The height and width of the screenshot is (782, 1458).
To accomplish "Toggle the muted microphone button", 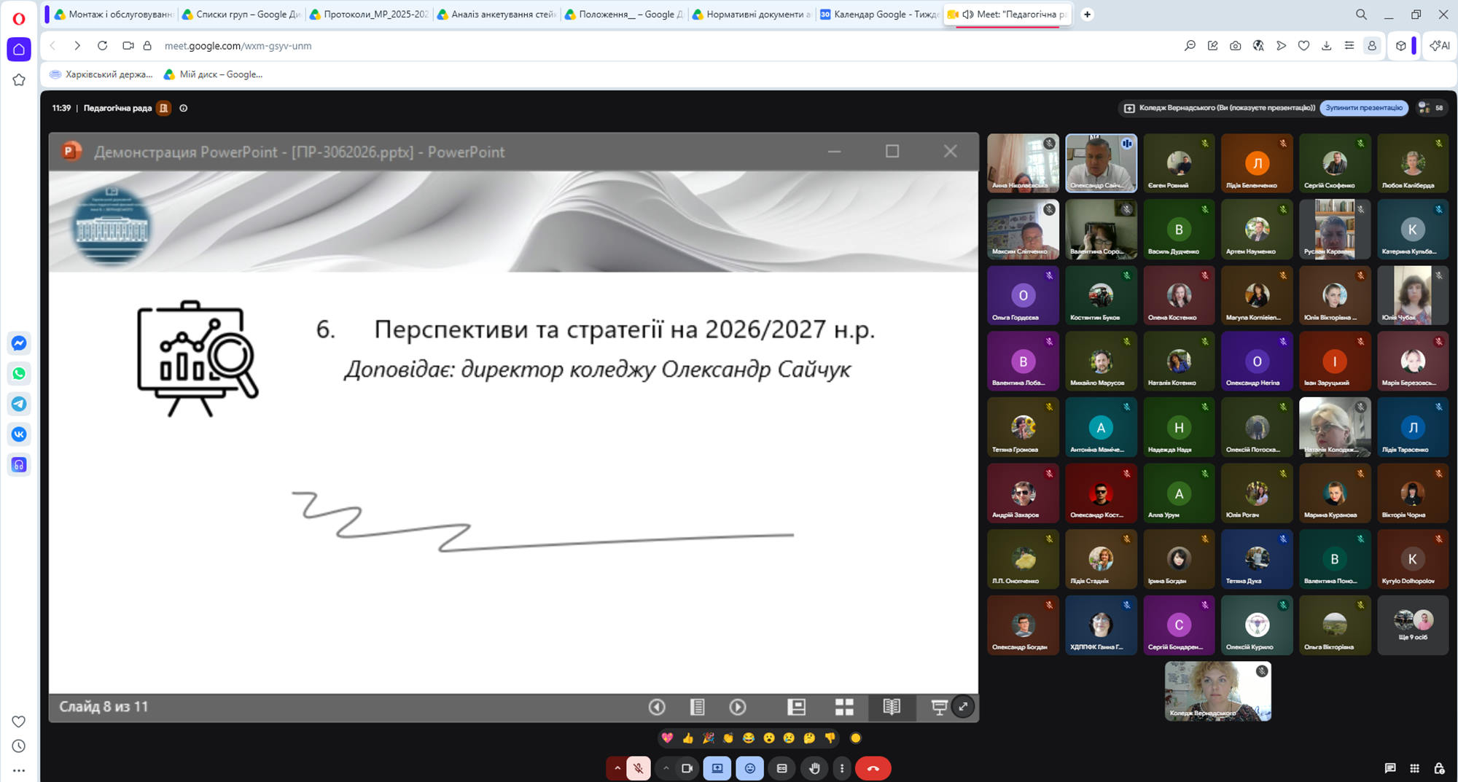I will point(639,768).
